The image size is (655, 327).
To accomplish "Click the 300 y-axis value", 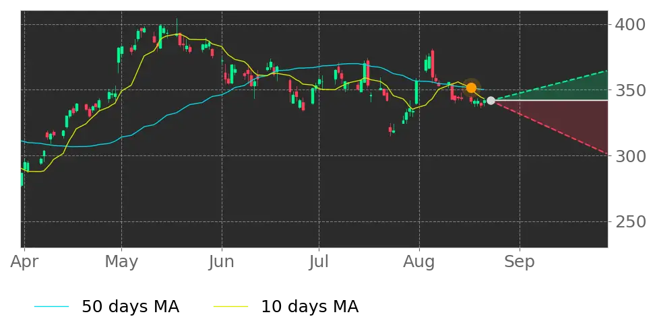I will tap(630, 156).
